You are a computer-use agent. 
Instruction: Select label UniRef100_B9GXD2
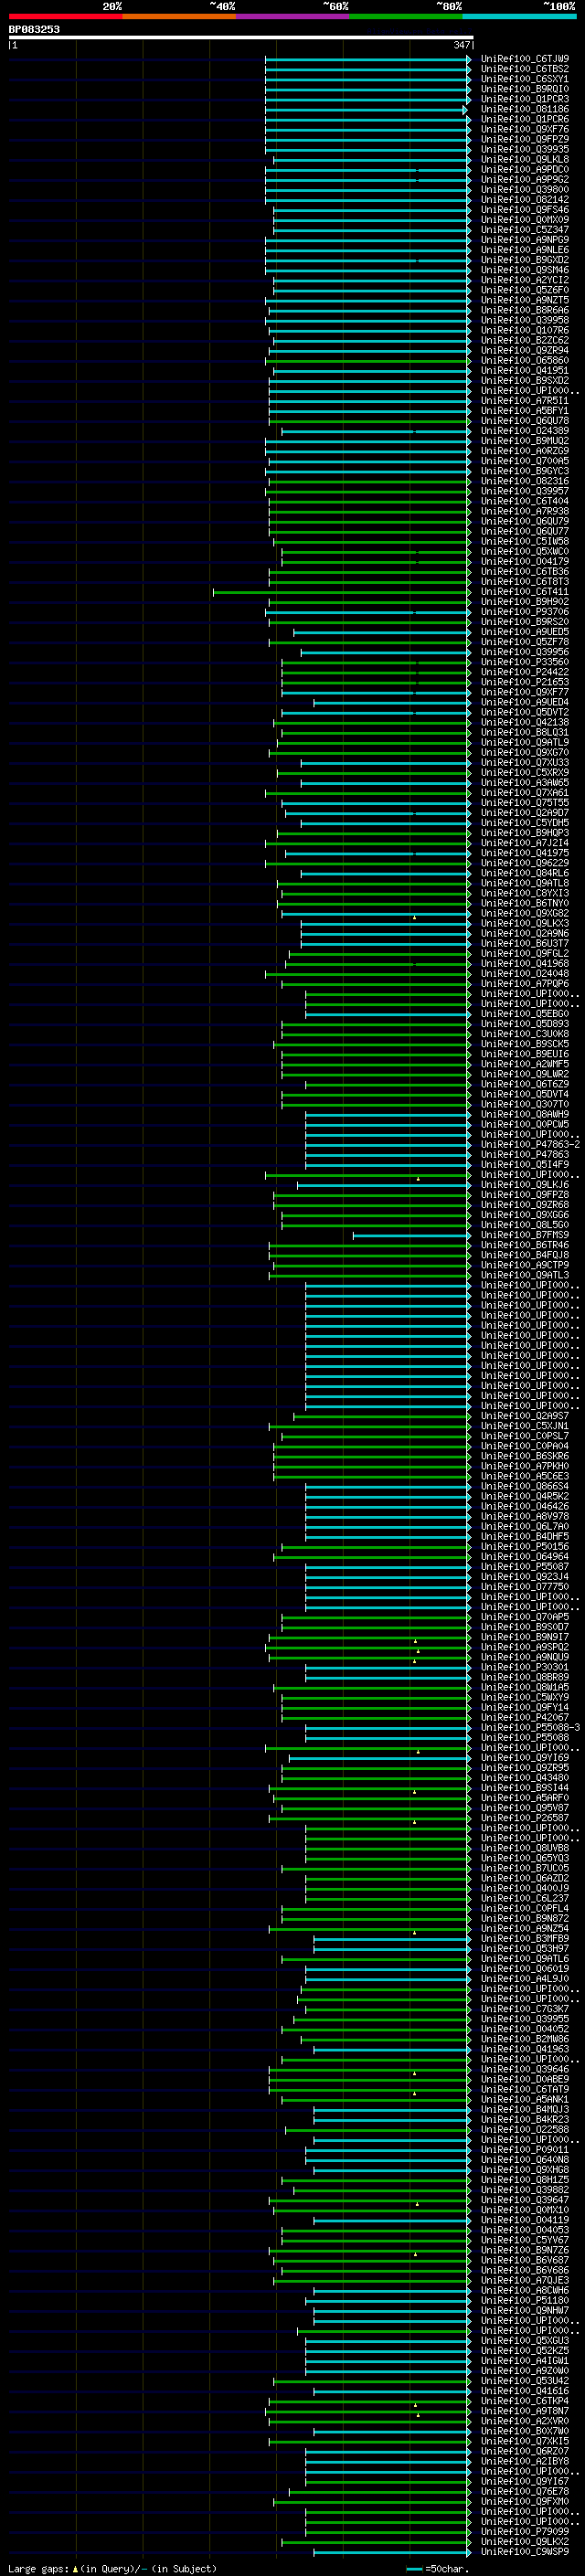525,260
